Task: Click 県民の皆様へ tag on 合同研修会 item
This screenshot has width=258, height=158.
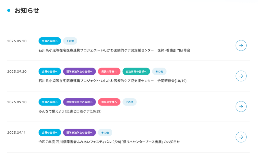Action: (109, 72)
